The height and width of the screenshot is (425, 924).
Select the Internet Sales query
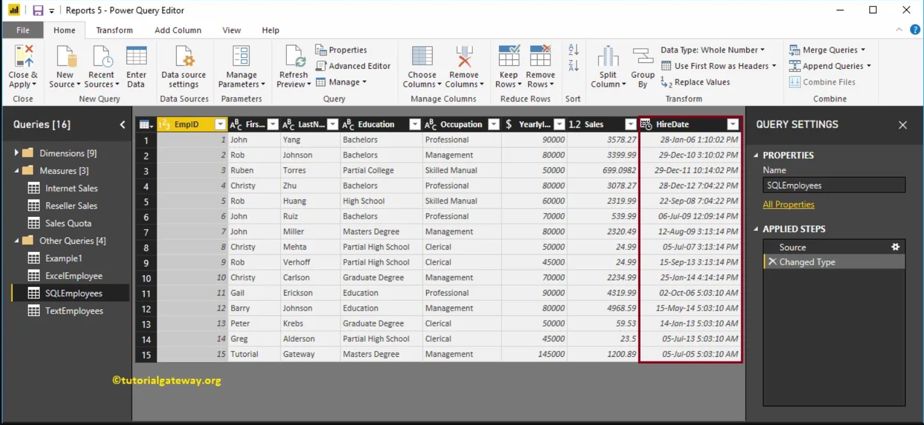coord(71,188)
